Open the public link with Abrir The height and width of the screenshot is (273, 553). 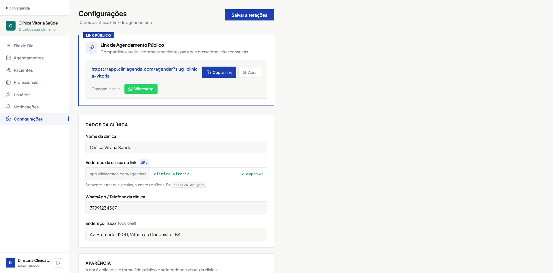[249, 72]
